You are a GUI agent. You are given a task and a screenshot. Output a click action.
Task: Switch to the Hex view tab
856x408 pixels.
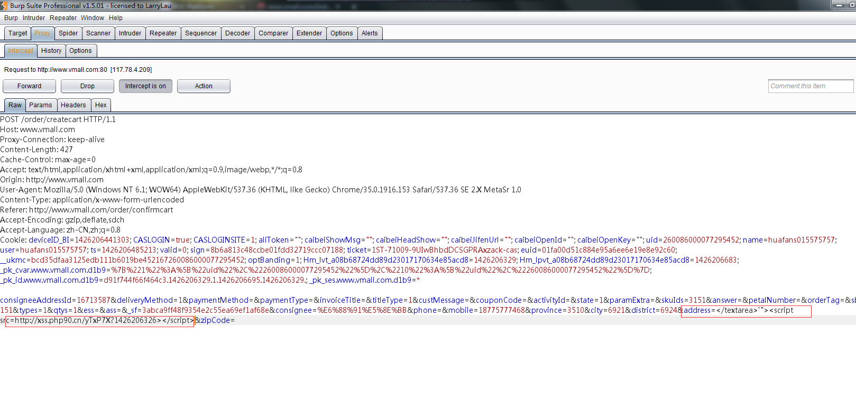[x=101, y=105]
